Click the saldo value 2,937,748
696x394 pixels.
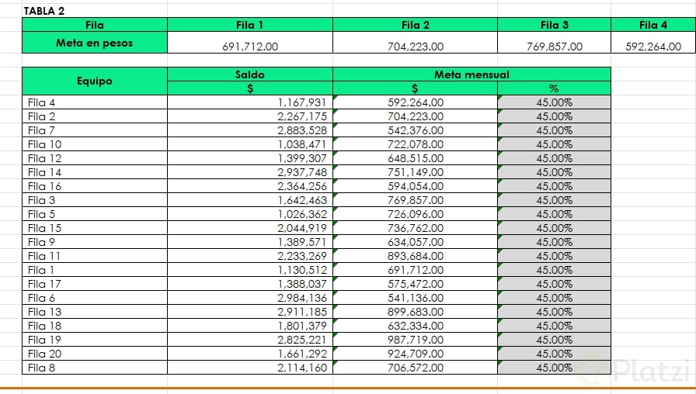[301, 172]
